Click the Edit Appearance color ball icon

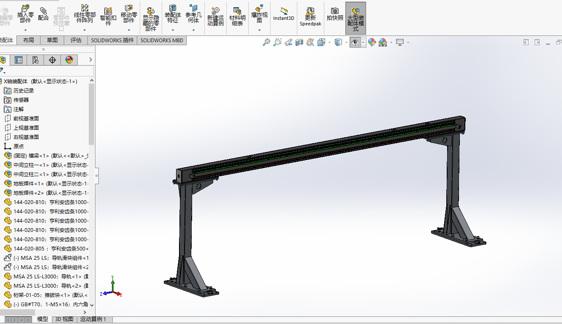(x=372, y=42)
